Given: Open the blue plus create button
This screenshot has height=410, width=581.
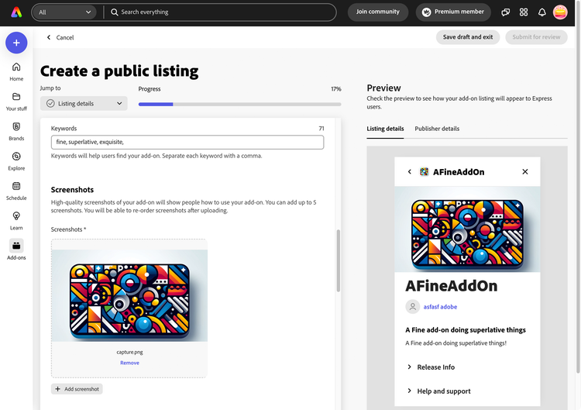Looking at the screenshot, I should click(16, 43).
